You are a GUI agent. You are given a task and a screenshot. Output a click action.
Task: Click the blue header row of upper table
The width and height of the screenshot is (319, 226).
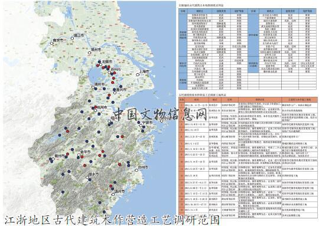click(x=248, y=11)
